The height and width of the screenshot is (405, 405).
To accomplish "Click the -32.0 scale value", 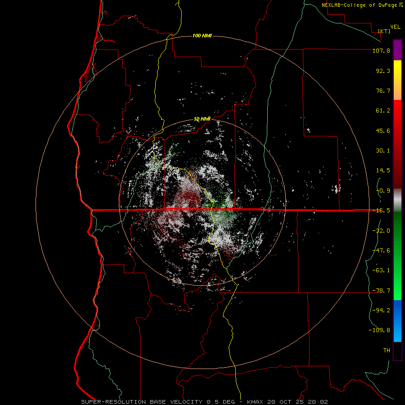I will (381, 231).
